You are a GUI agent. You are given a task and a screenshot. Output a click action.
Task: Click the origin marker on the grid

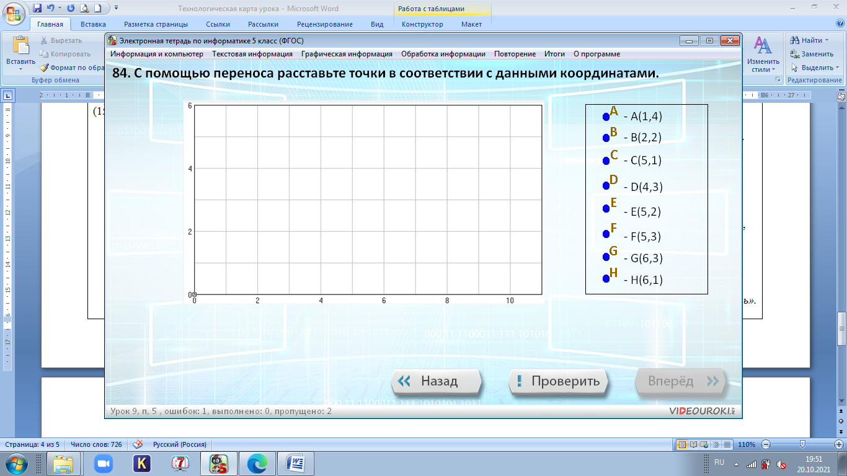pos(195,294)
